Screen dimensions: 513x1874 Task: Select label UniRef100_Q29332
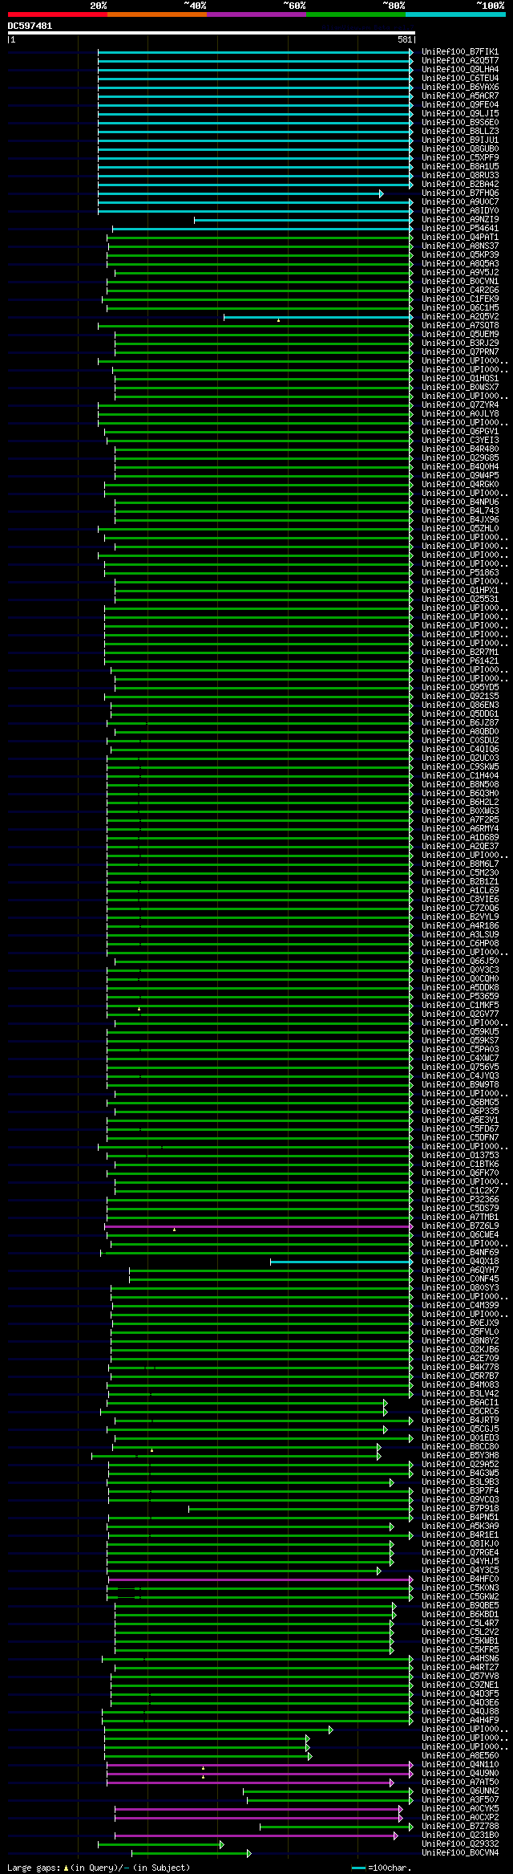[x=460, y=1844]
